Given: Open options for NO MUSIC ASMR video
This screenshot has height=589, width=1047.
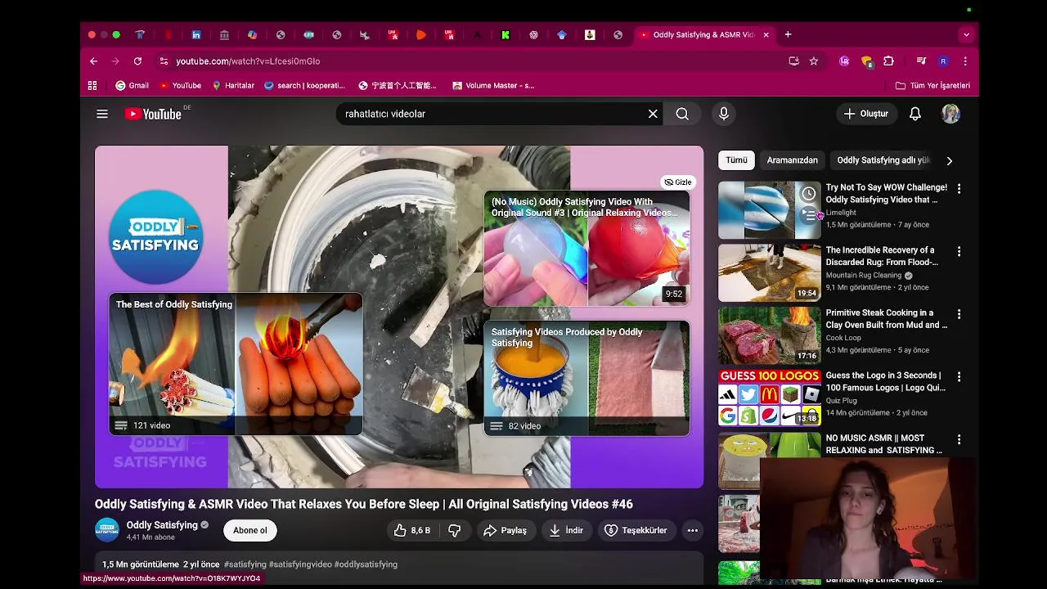Looking at the screenshot, I should (x=959, y=440).
